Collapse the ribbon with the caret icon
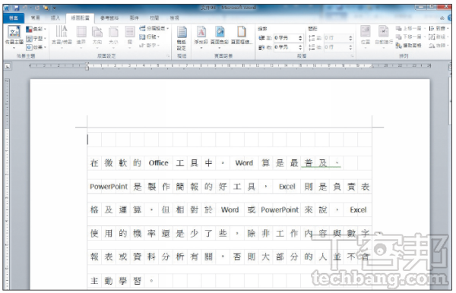Image resolution: width=456 pixels, height=293 pixels. point(442,18)
